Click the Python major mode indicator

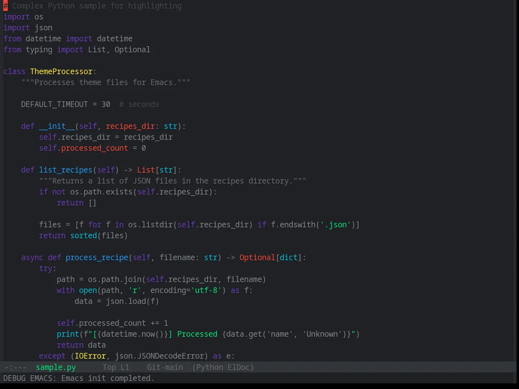pos(210,367)
